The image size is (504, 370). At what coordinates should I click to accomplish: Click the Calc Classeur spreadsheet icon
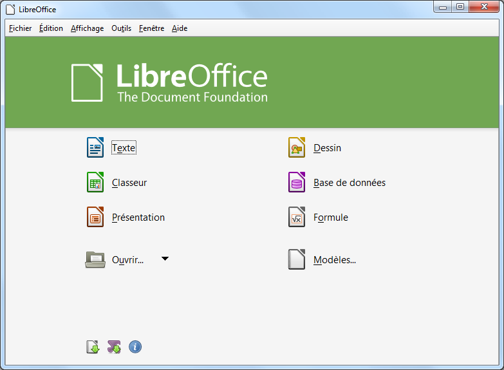95,182
